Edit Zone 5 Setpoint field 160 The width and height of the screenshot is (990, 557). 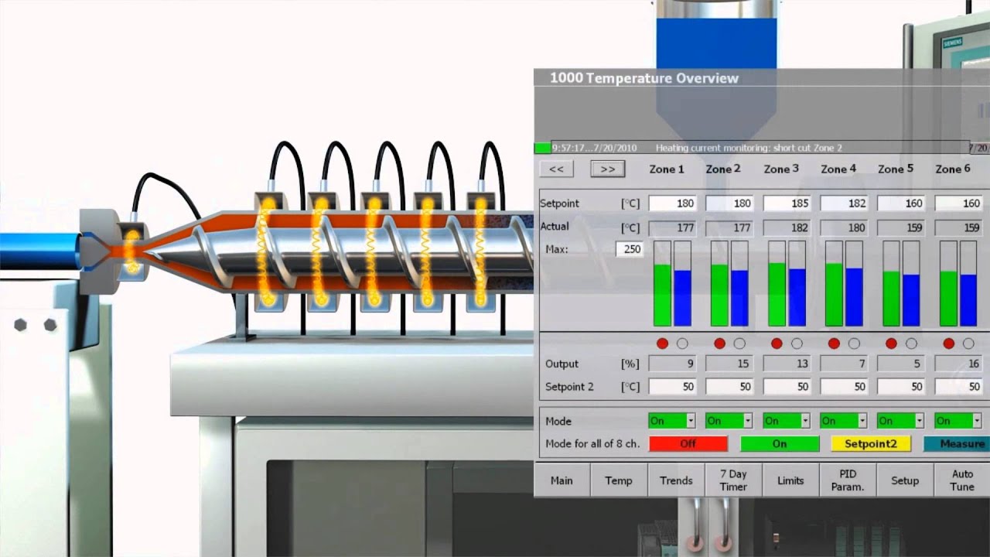[x=901, y=203]
